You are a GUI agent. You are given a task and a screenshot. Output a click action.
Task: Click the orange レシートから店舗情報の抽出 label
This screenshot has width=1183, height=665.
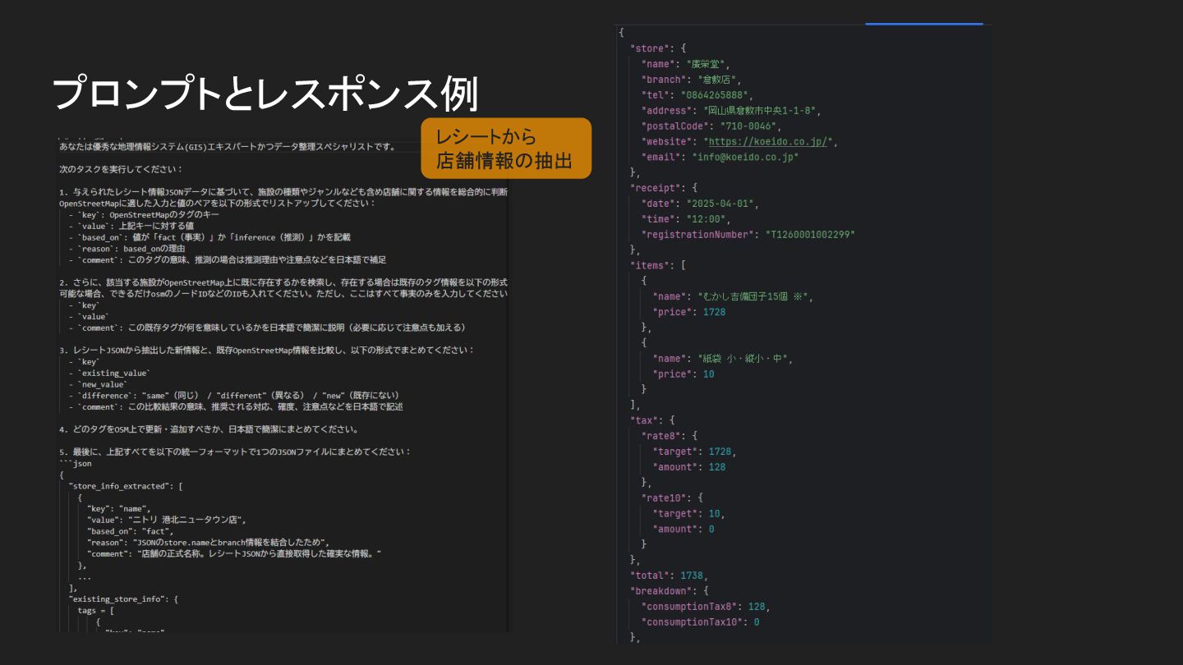tap(506, 149)
